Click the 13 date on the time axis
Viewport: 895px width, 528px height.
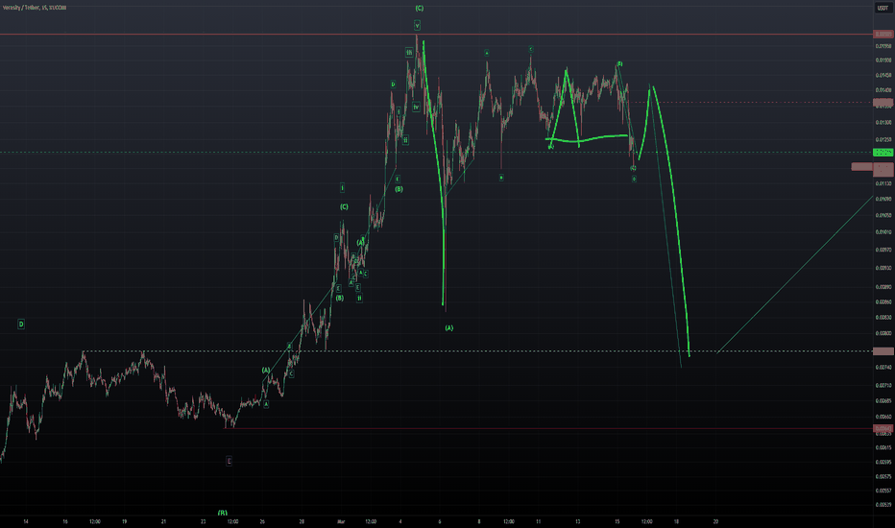point(578,521)
